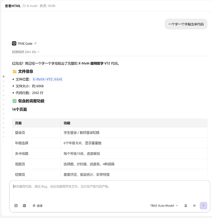The height and width of the screenshot is (218, 212).
Task: Click the '每个年级10关' function cell
Action: pos(134,153)
